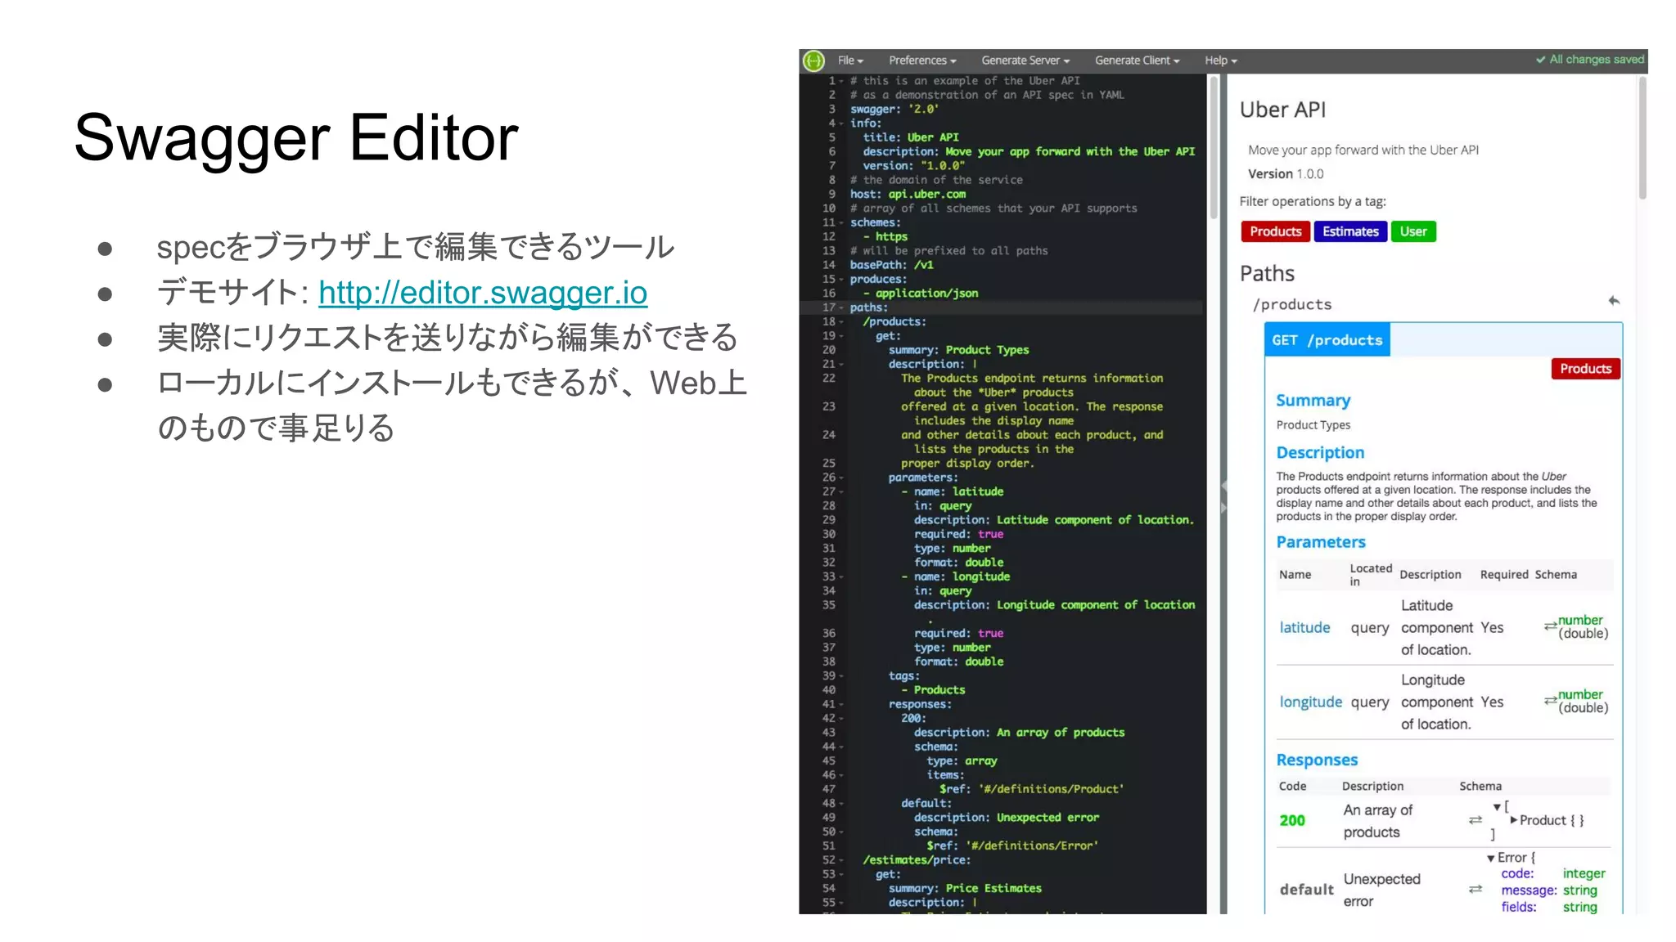The image size is (1676, 942).
Task: Click the 'basePath: /v1' code line
Action: [891, 265]
